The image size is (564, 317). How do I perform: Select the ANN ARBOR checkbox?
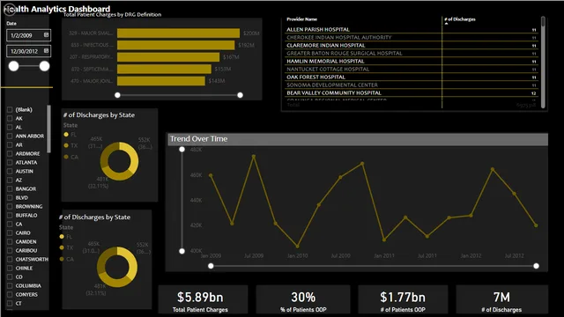10,136
